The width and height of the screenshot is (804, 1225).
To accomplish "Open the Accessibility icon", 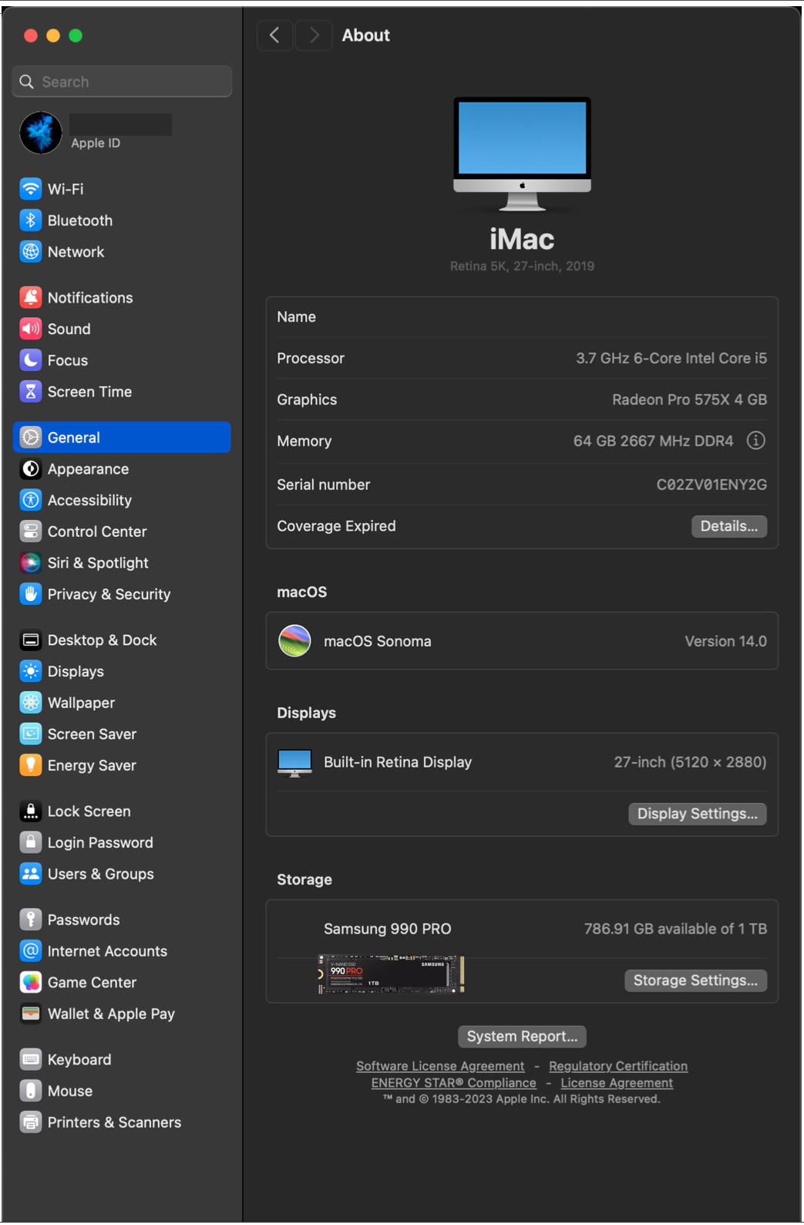I will coord(30,501).
